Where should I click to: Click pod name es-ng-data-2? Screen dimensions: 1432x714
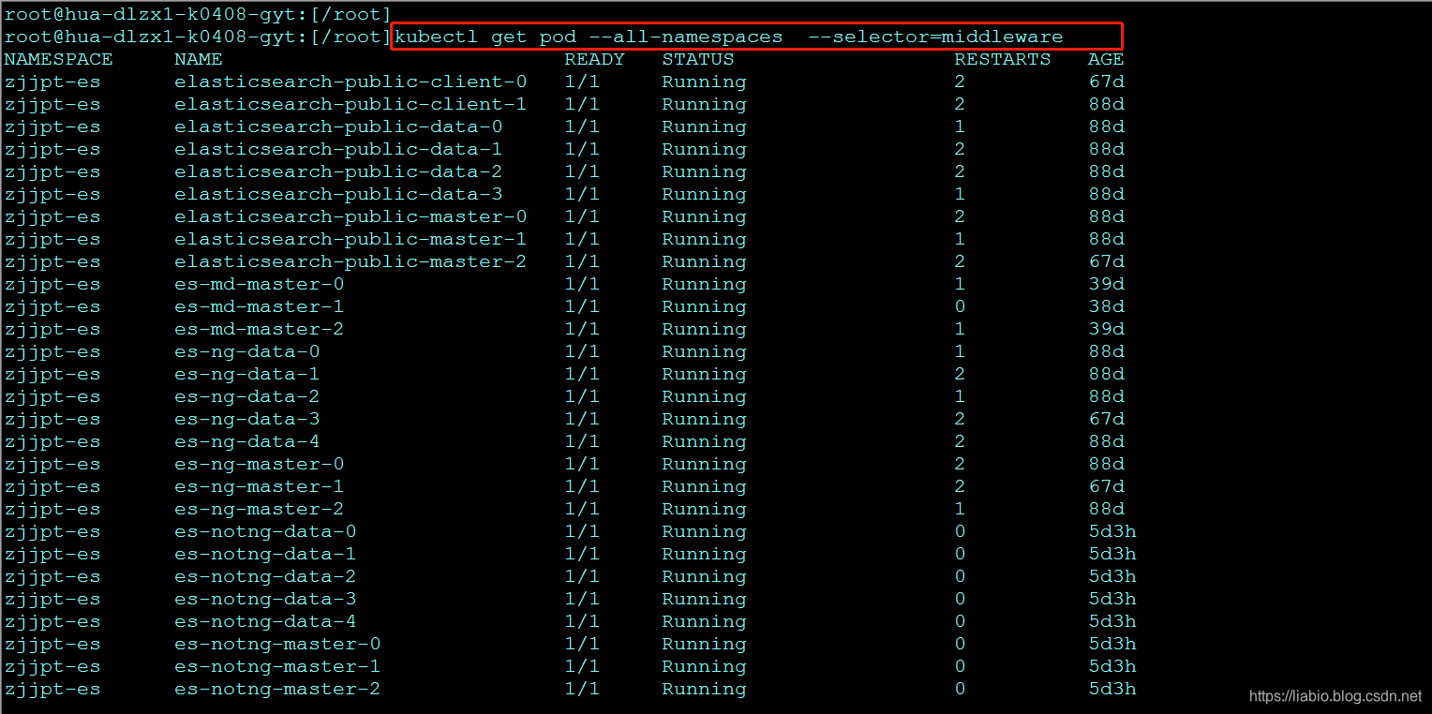pos(246,396)
